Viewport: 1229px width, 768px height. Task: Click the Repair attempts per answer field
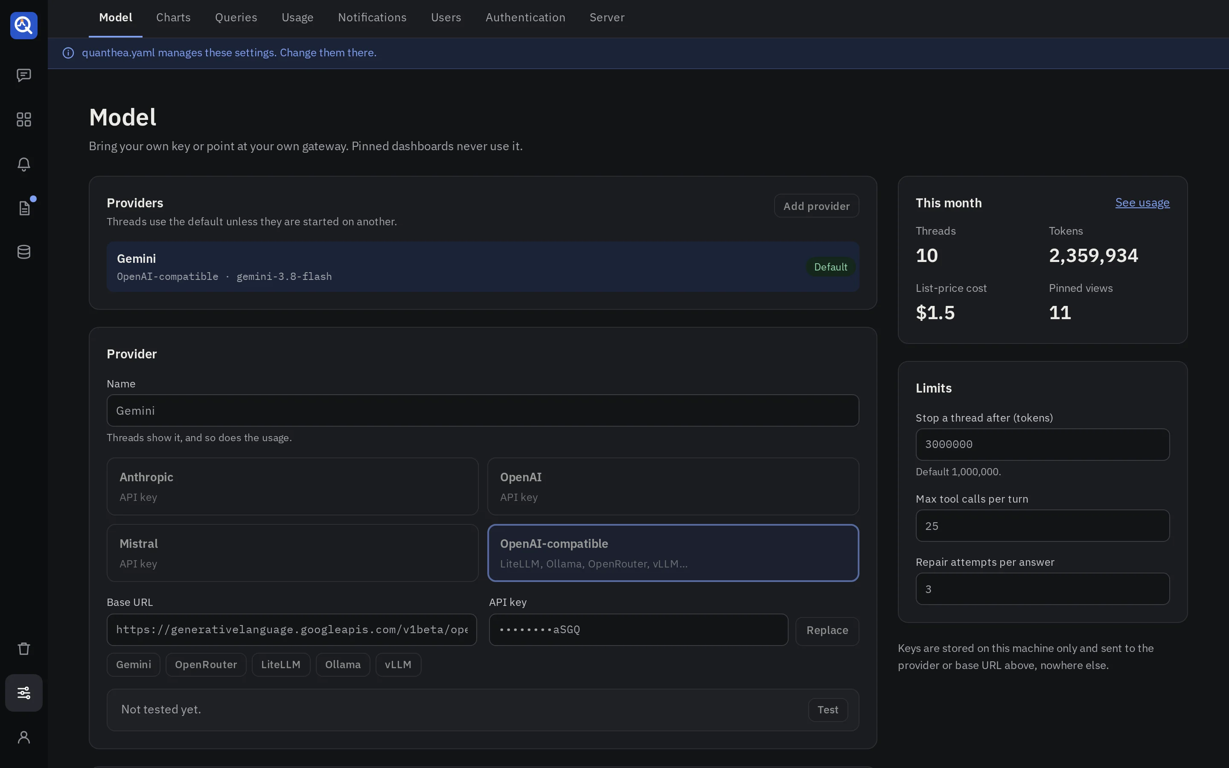1042,589
